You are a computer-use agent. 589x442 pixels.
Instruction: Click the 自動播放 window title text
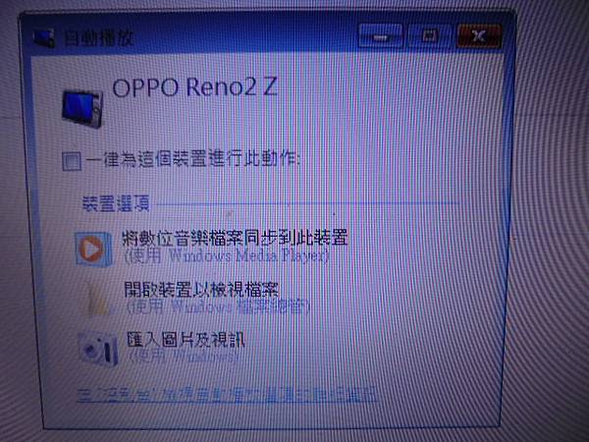pos(99,38)
